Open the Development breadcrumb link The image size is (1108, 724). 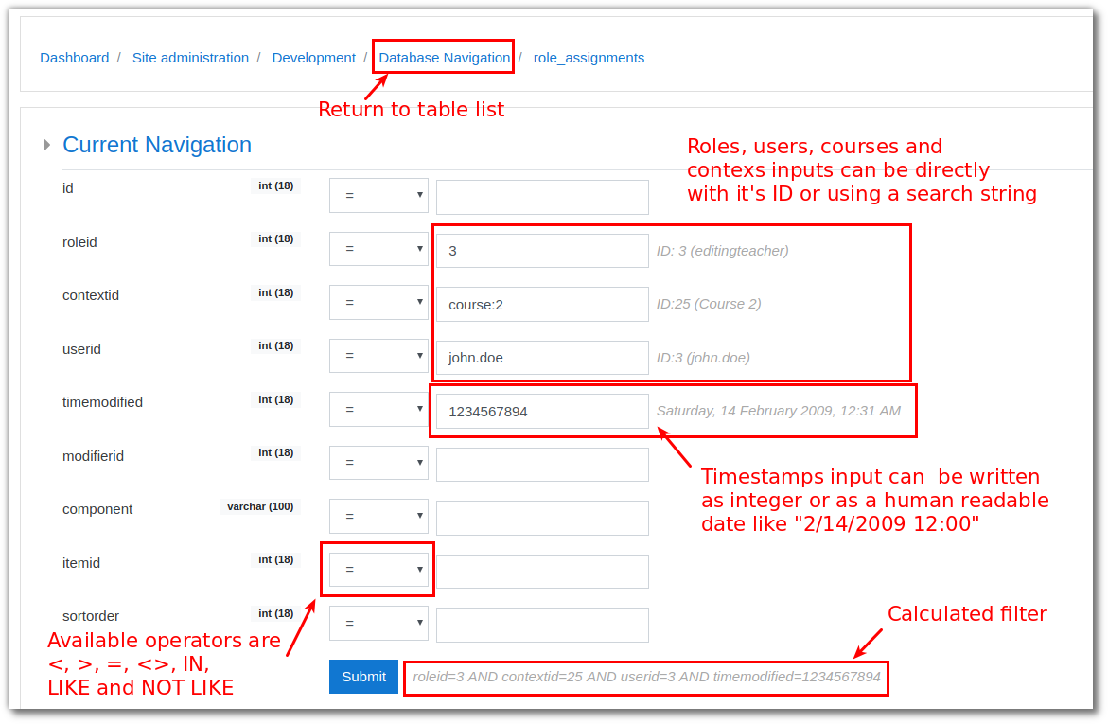coord(313,58)
